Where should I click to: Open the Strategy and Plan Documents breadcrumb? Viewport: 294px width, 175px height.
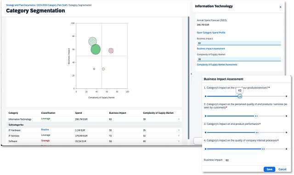point(20,5)
